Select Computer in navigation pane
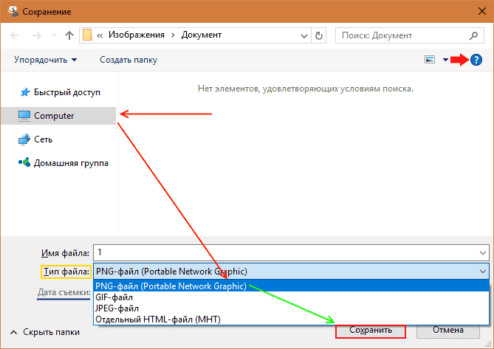 [x=54, y=116]
